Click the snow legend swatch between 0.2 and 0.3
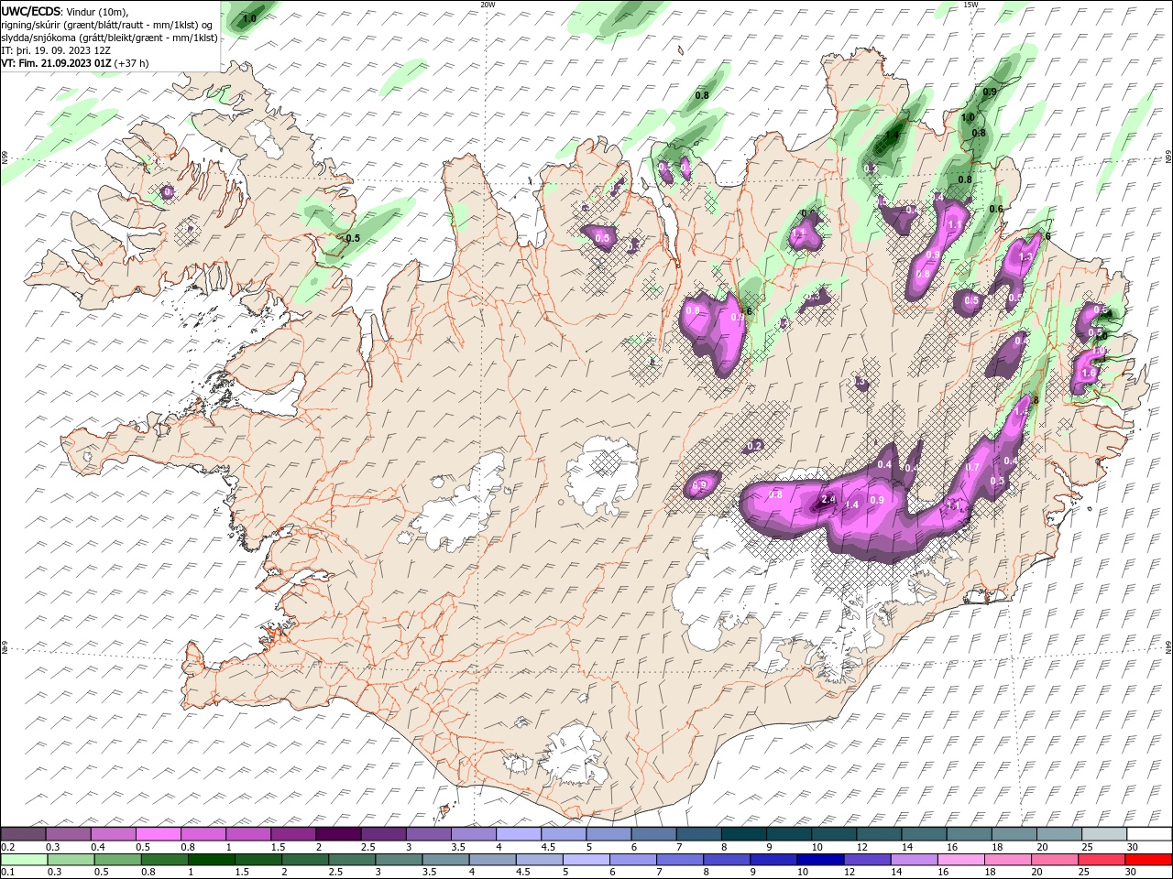The height and width of the screenshot is (879, 1173). [24, 834]
